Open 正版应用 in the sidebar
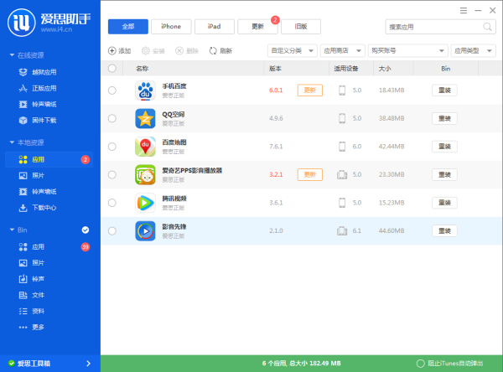The image size is (503, 372). [x=38, y=88]
